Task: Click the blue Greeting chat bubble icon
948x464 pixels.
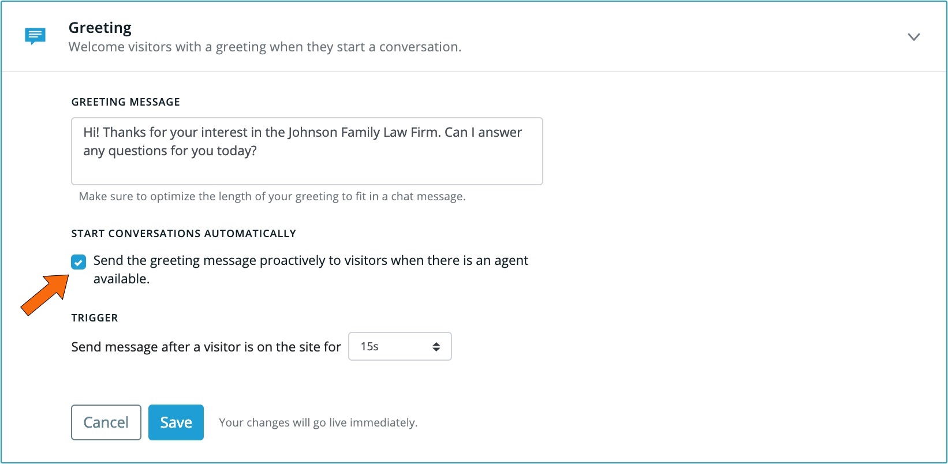Action: click(35, 36)
